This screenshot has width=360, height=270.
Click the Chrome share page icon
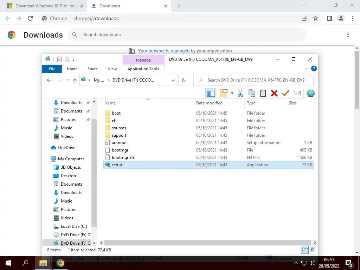[x=304, y=18]
